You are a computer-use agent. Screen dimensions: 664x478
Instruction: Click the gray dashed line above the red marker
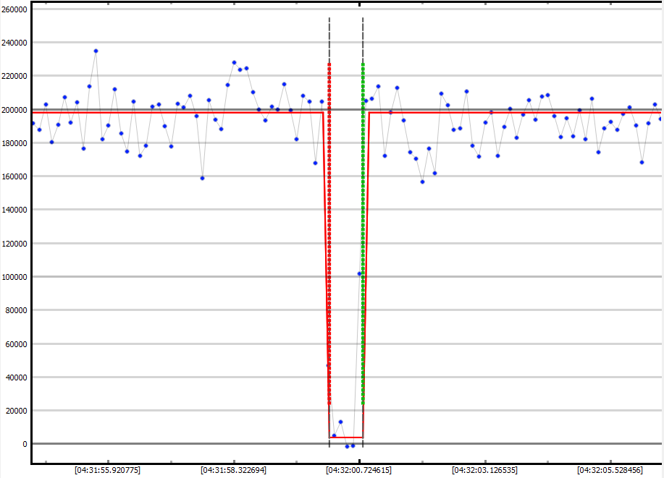click(x=329, y=36)
